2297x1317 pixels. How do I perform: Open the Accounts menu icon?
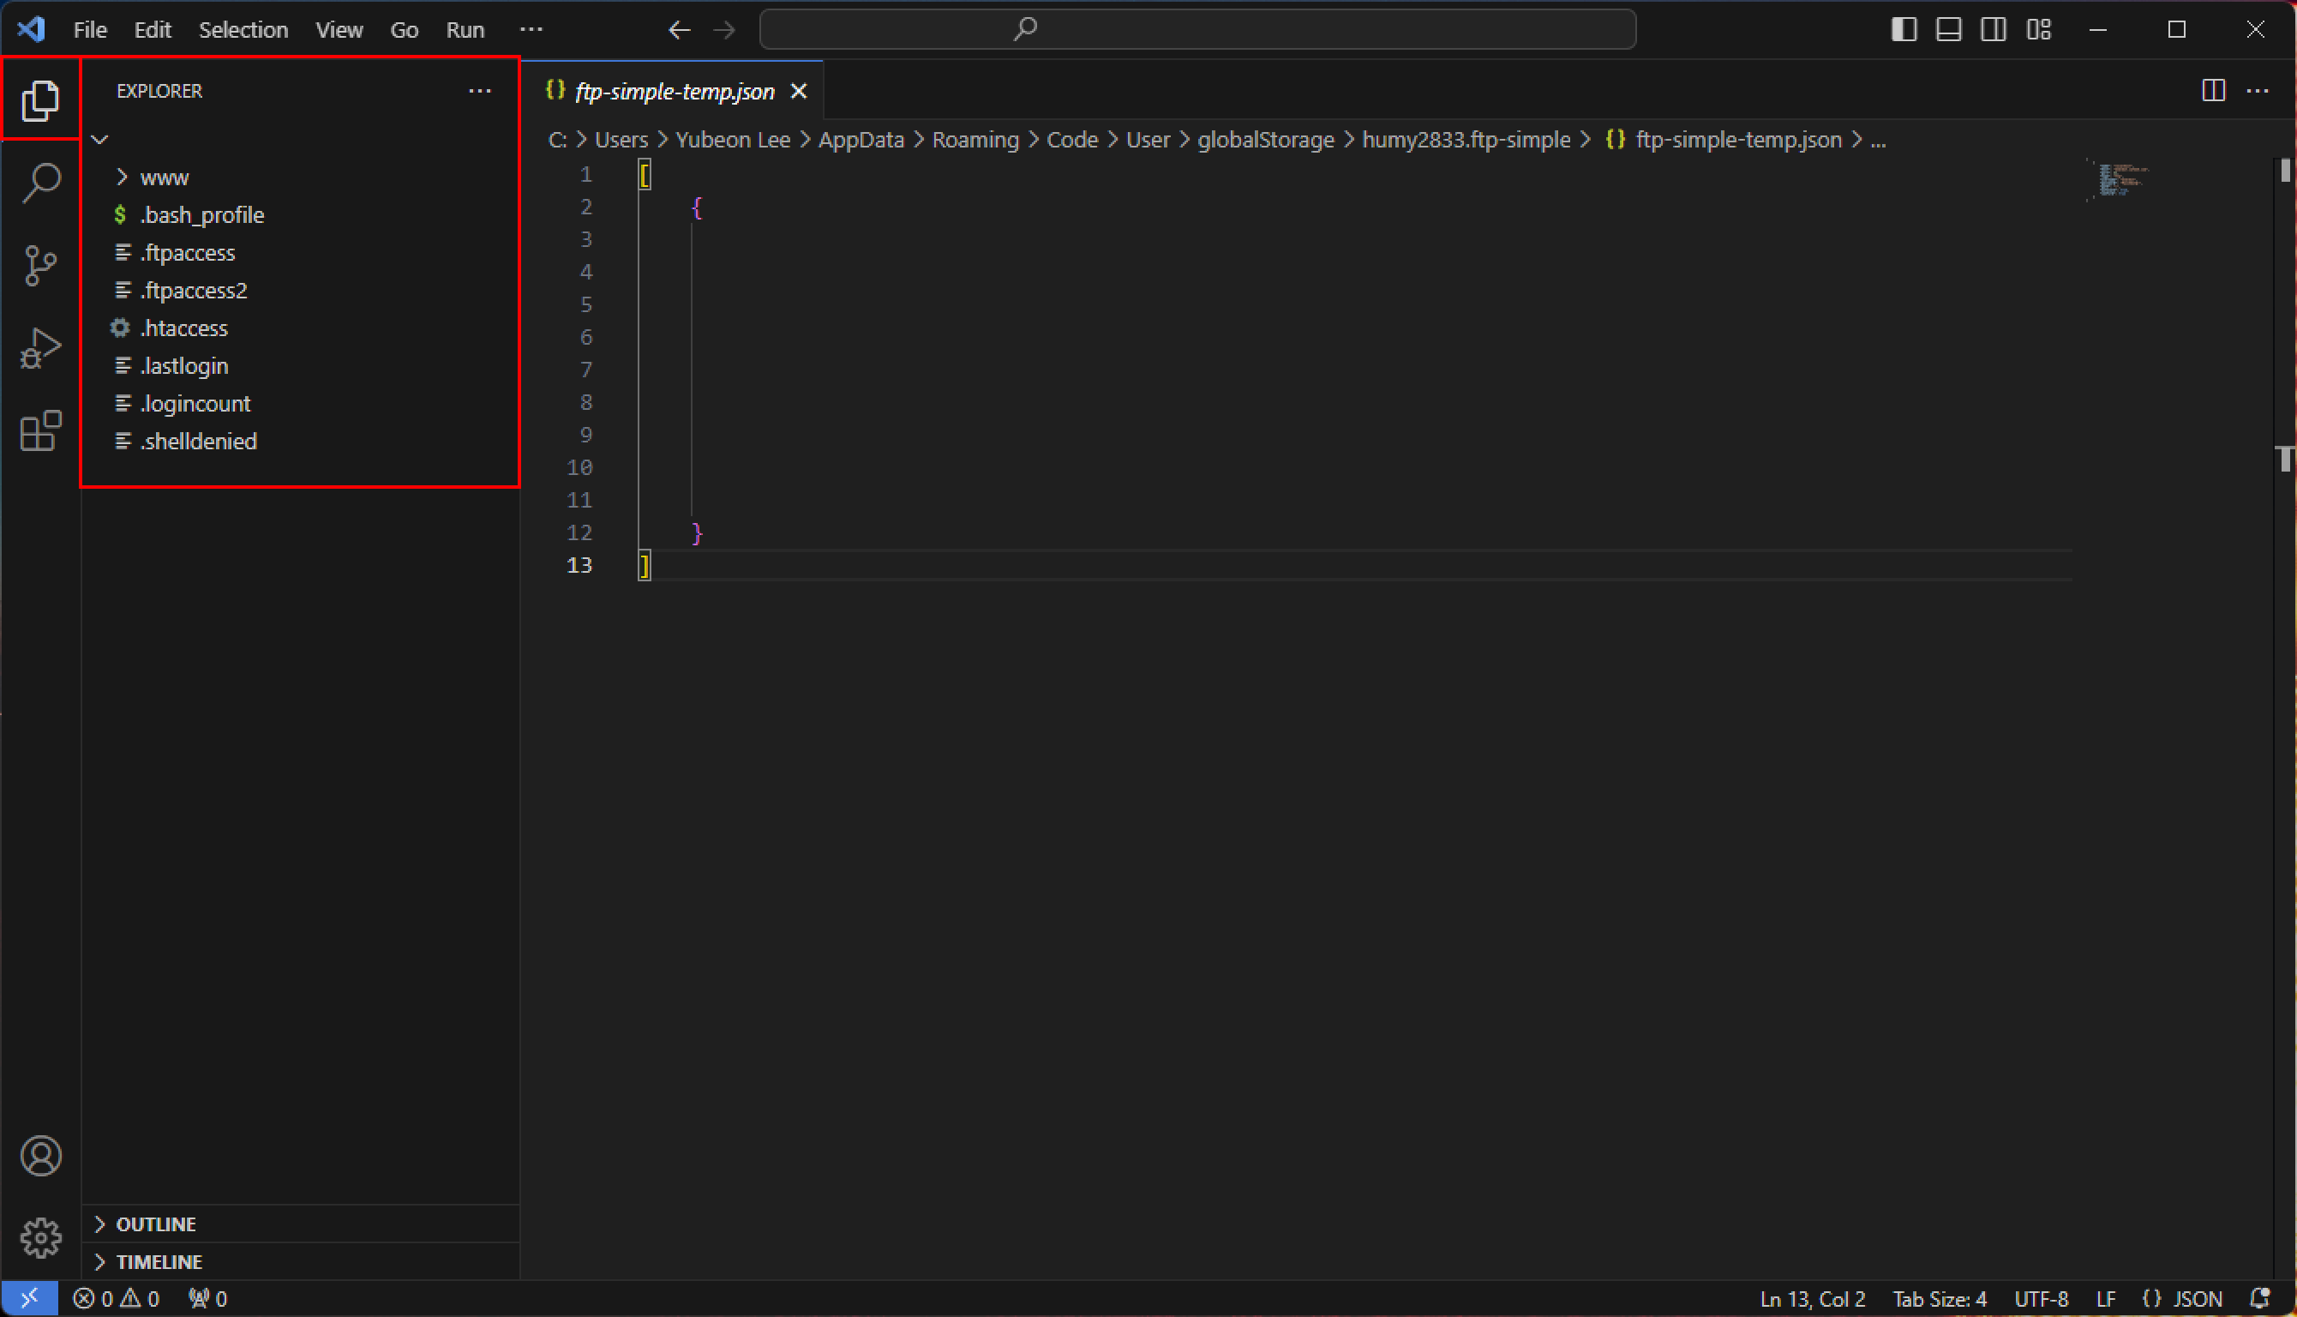pyautogui.click(x=40, y=1156)
